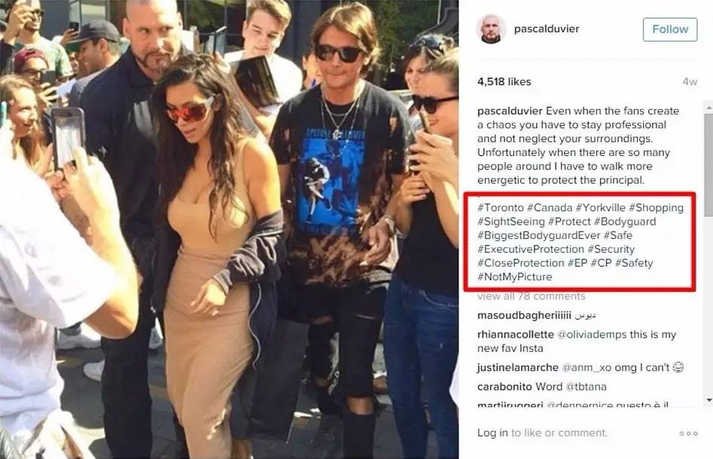Click the Log in link
713x459 pixels.
[492, 433]
